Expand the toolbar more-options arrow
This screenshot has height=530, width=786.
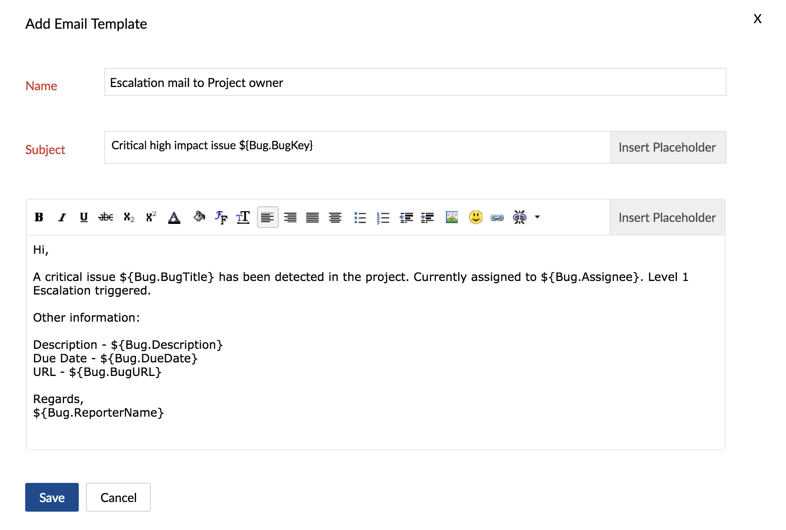click(x=537, y=217)
